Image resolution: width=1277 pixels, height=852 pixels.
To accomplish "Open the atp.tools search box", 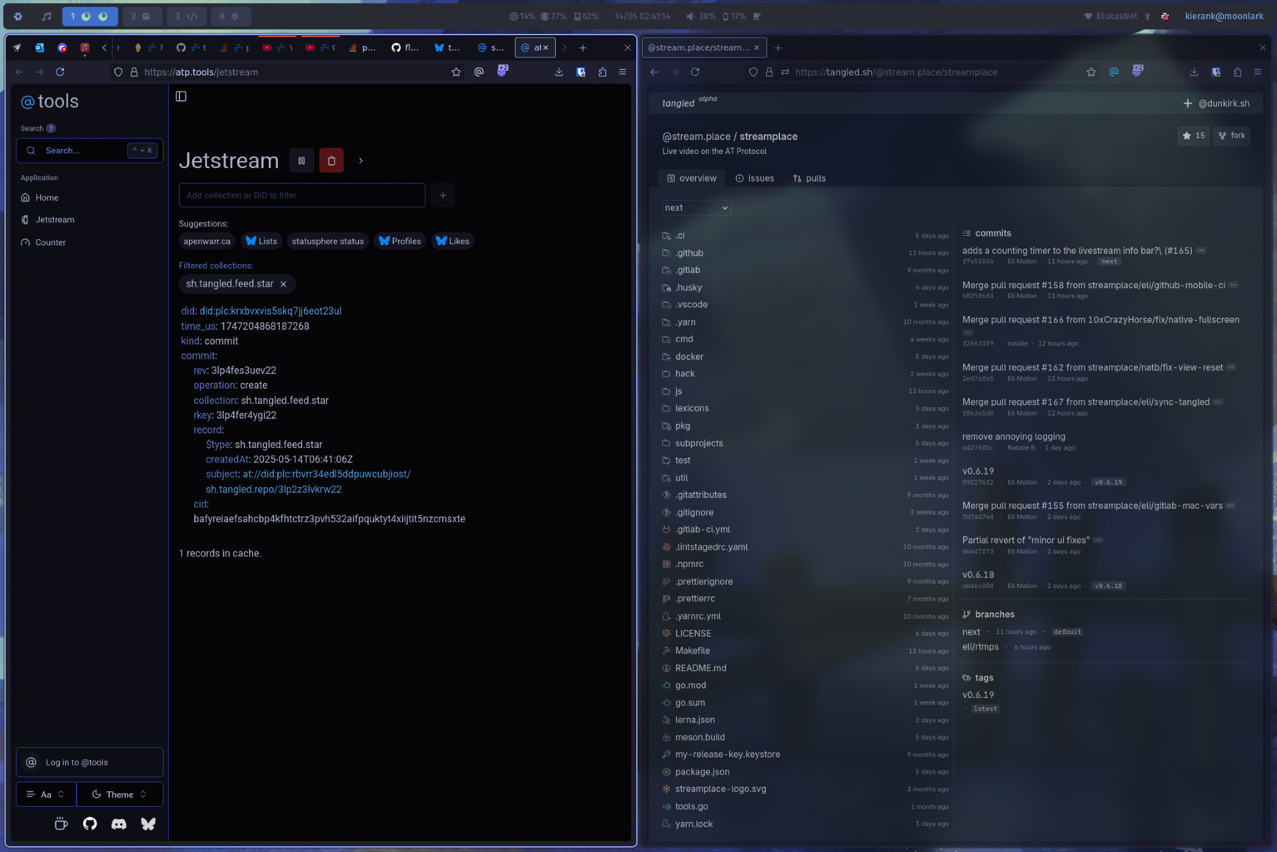I will pyautogui.click(x=89, y=151).
